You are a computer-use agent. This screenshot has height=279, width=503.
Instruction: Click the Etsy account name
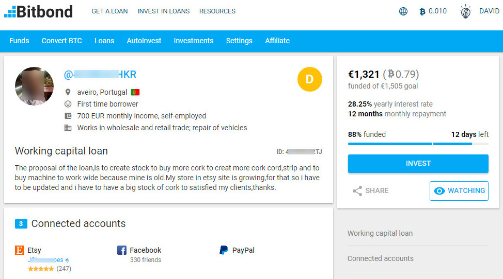34,250
